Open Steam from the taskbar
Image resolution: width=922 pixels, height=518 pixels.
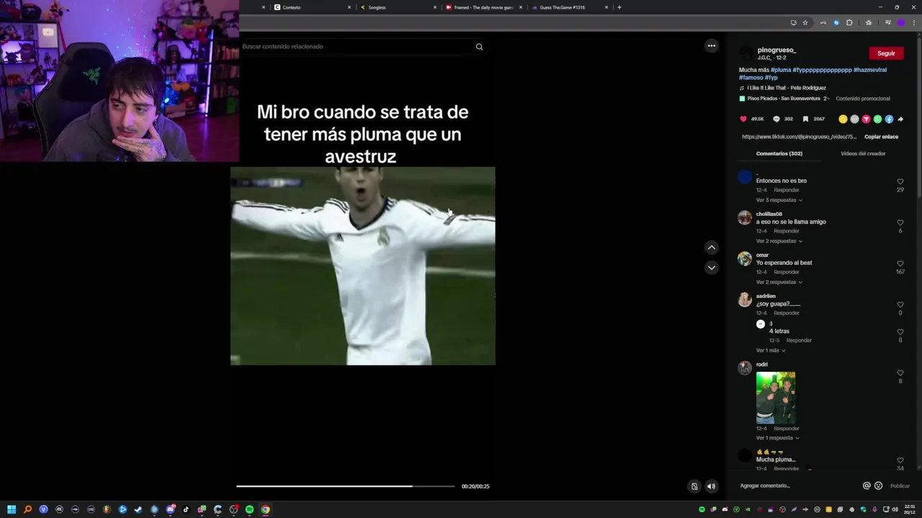point(138,509)
